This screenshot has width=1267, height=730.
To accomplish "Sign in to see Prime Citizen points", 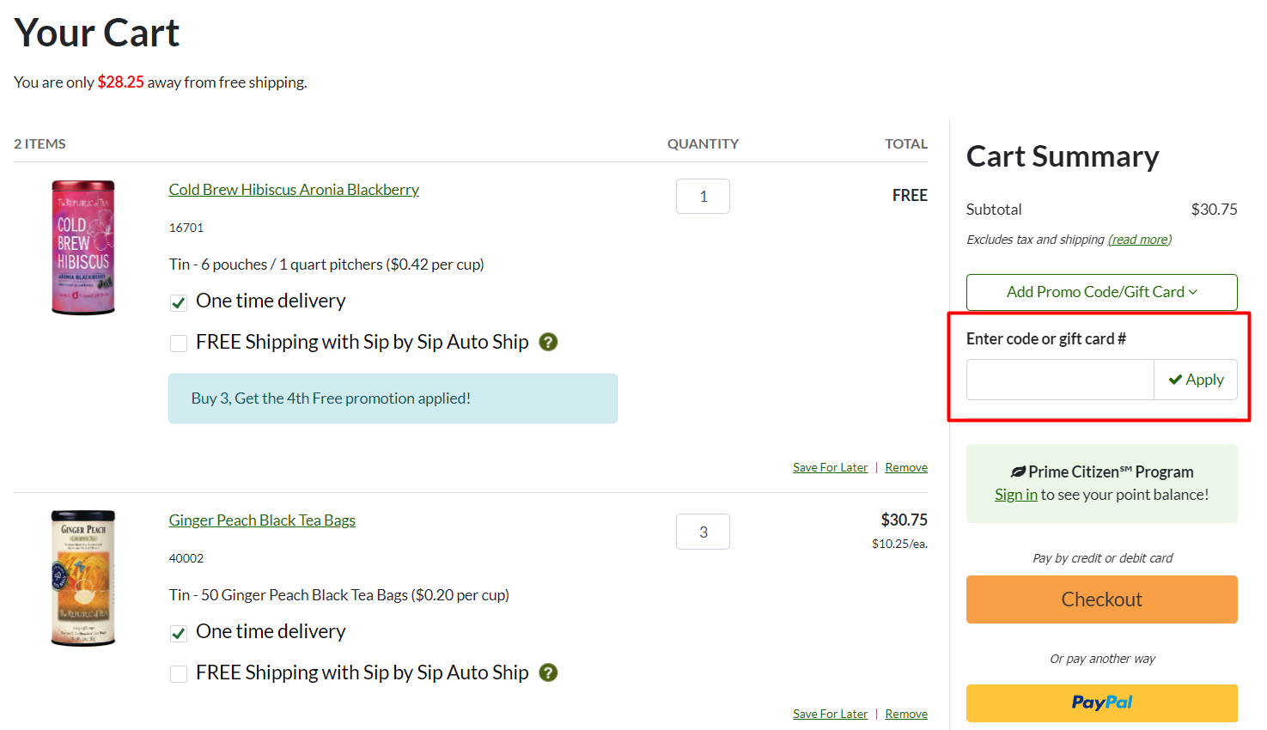I will pos(1016,495).
